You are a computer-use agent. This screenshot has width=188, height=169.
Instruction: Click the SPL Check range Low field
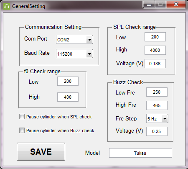coord(155,37)
